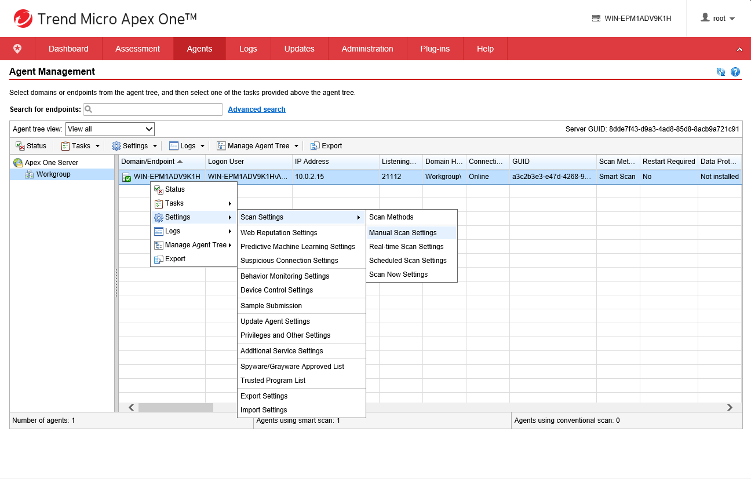Click the agent status icon in WIN-EPM1ADV9K1H row
This screenshot has height=479, width=751.
point(127,177)
